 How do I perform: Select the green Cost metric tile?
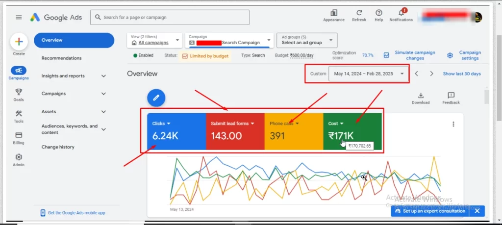click(x=352, y=131)
